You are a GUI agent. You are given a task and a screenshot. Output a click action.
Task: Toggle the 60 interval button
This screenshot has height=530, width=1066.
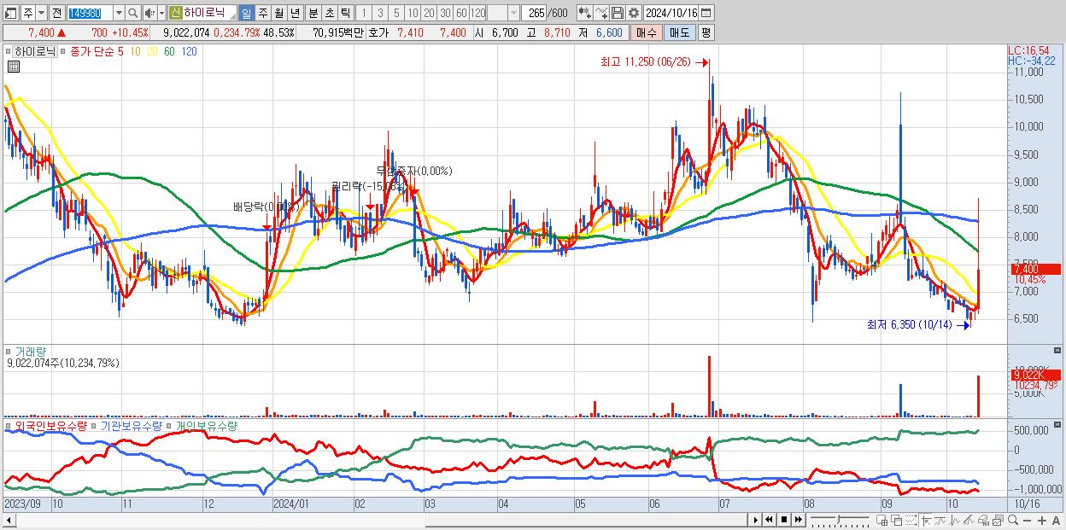click(461, 13)
